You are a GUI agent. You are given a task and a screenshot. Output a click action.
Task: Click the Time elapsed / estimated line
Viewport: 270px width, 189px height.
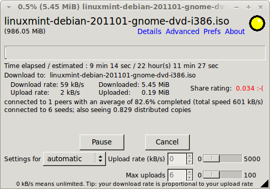111,66
